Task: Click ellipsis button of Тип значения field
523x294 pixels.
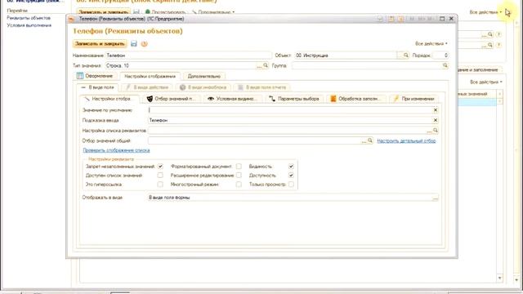Action: tap(259, 66)
